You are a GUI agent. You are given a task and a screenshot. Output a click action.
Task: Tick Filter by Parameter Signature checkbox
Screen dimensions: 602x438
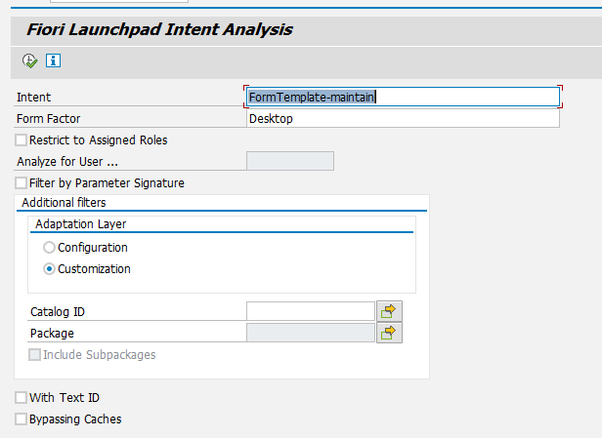click(21, 182)
